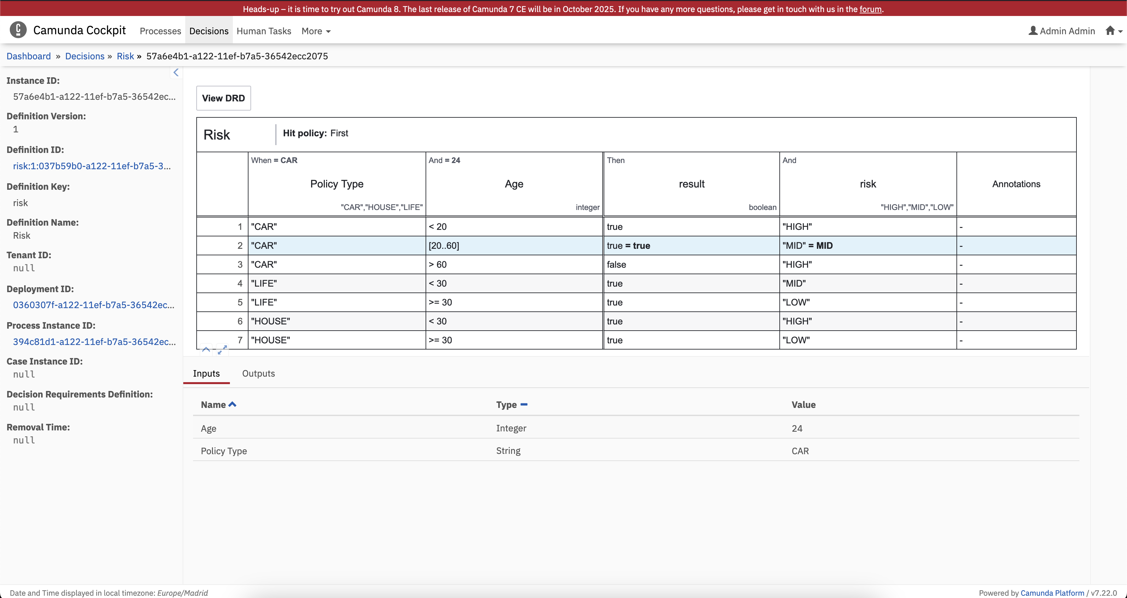Click the View DRD button
Viewport: 1127px width, 598px height.
224,98
